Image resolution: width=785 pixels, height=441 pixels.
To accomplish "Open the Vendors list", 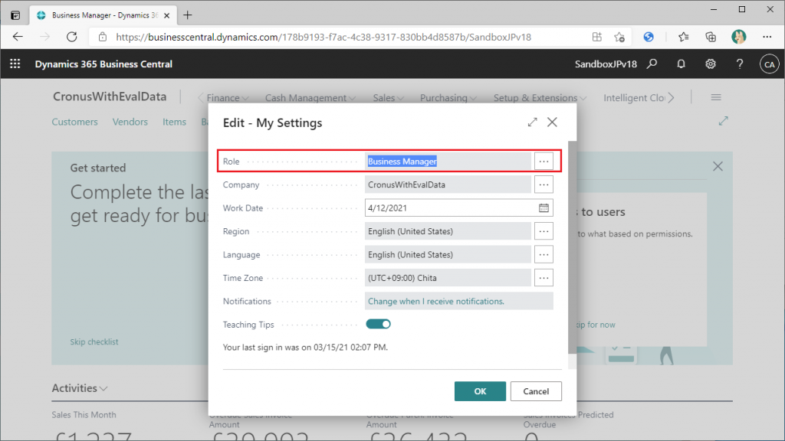I will pyautogui.click(x=130, y=122).
